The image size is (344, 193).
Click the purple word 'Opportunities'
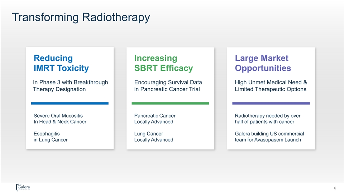pos(263,68)
